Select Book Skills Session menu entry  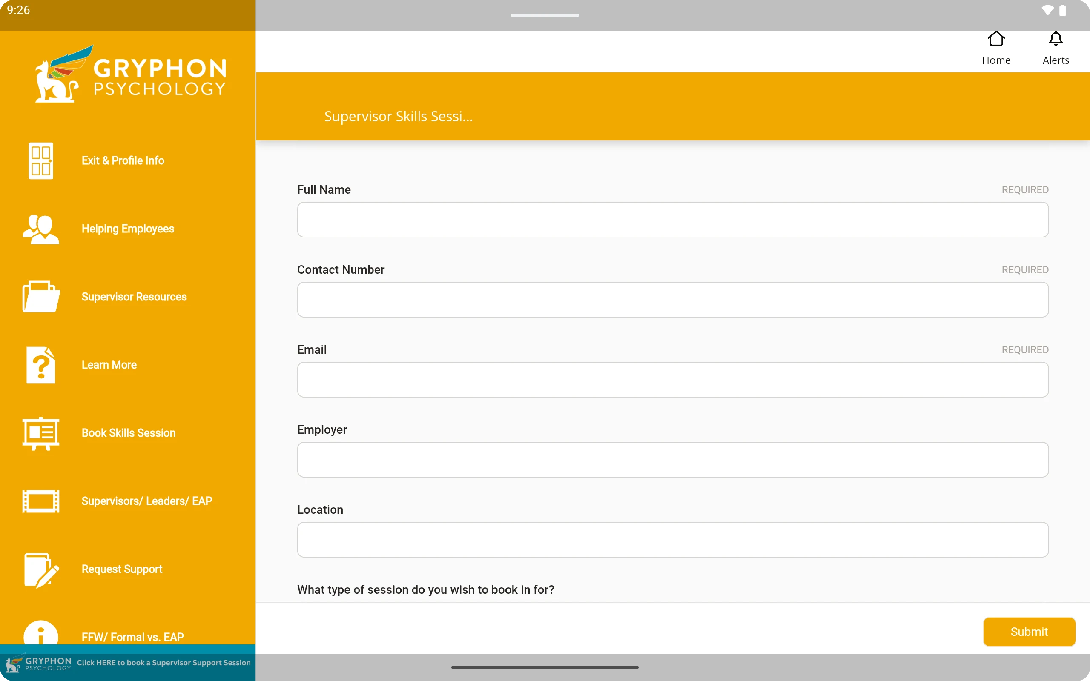pos(127,433)
